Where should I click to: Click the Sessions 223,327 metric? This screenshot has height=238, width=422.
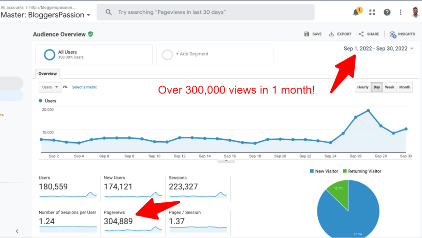pyautogui.click(x=183, y=186)
